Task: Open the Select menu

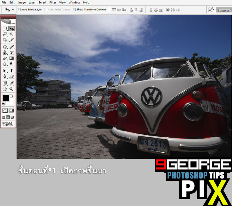Action: point(42,3)
